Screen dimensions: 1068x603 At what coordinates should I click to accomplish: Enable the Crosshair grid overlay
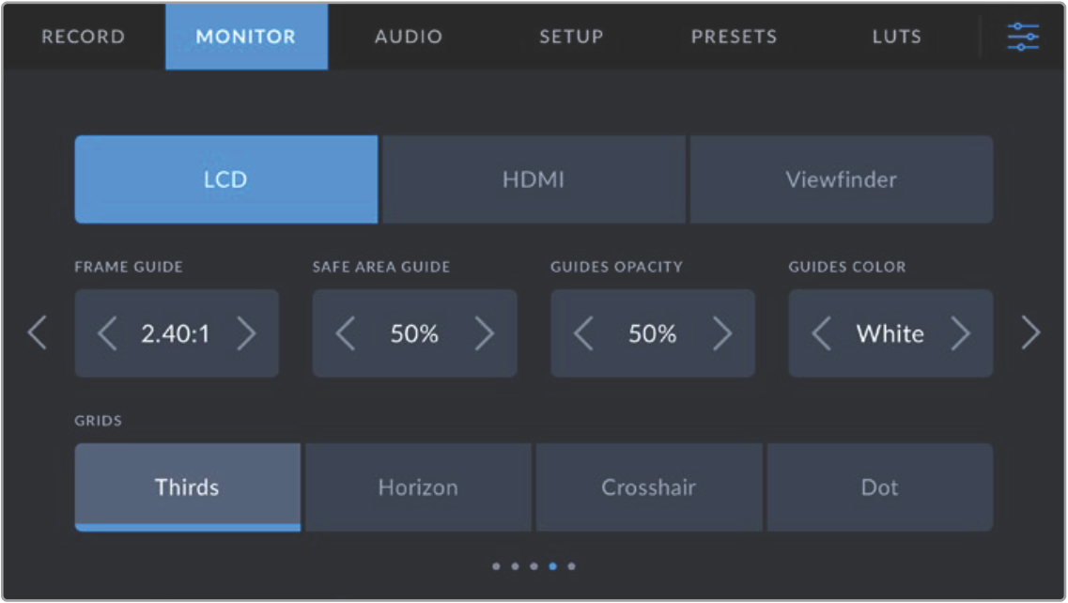click(x=649, y=487)
